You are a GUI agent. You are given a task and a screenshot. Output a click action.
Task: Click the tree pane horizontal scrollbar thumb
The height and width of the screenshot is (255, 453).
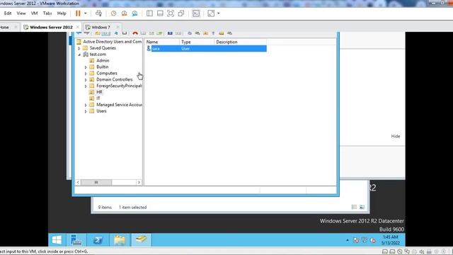[96, 183]
